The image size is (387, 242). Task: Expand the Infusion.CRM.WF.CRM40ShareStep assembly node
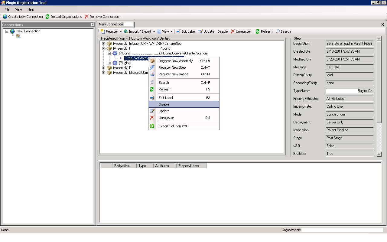pyautogui.click(x=104, y=44)
